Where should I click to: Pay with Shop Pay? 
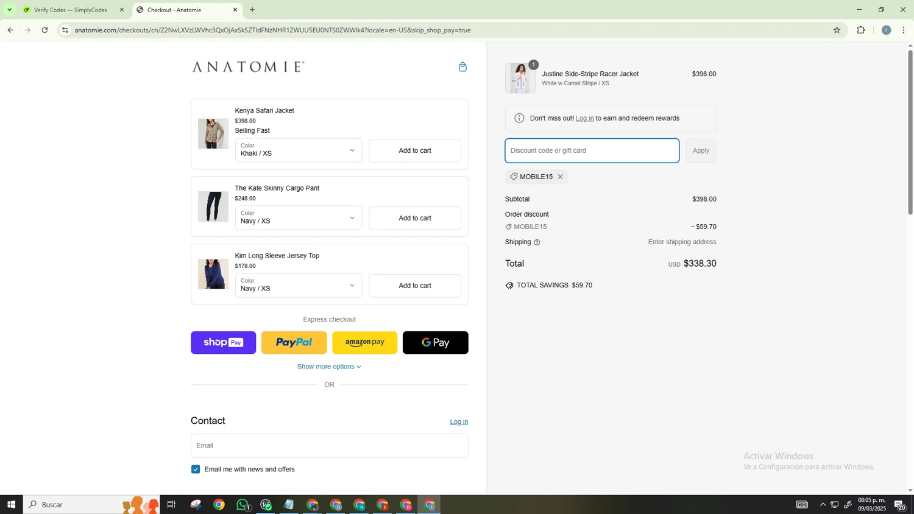click(x=224, y=343)
